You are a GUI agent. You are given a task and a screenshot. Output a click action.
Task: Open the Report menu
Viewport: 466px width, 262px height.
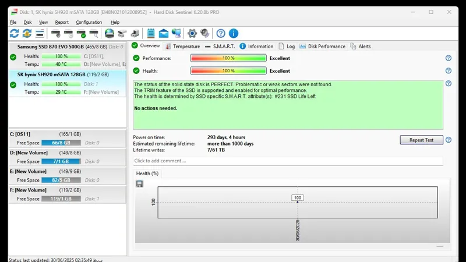click(62, 22)
